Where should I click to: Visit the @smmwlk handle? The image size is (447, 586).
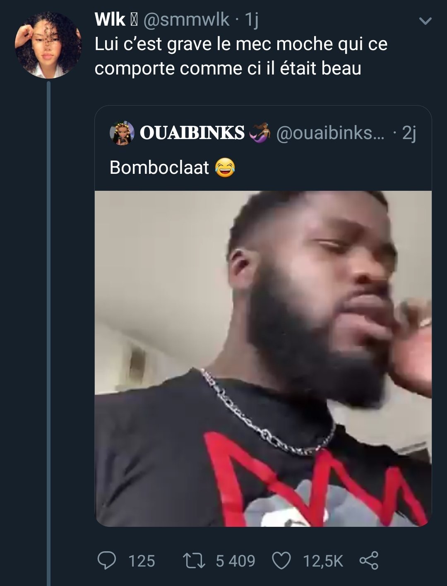186,19
